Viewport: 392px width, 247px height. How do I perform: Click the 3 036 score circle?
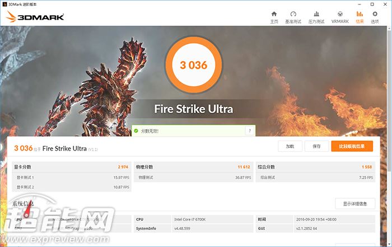pos(193,65)
